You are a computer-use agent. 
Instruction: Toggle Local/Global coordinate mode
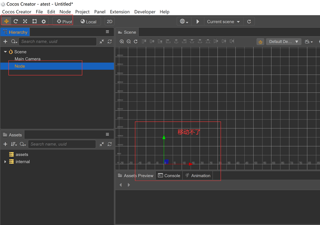[x=89, y=21]
